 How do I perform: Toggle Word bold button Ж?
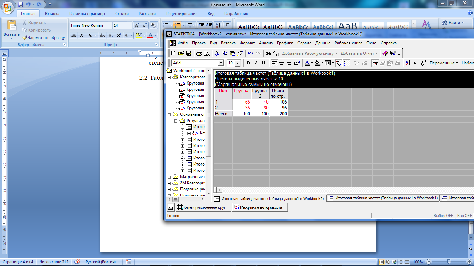pyautogui.click(x=74, y=35)
